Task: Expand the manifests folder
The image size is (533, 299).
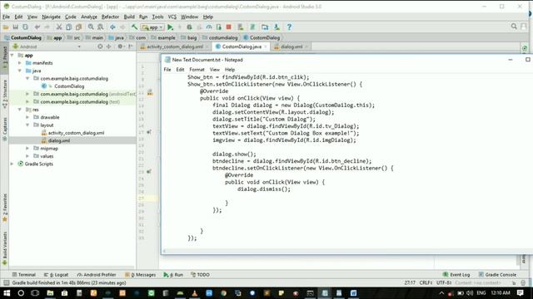Action: (x=20, y=63)
